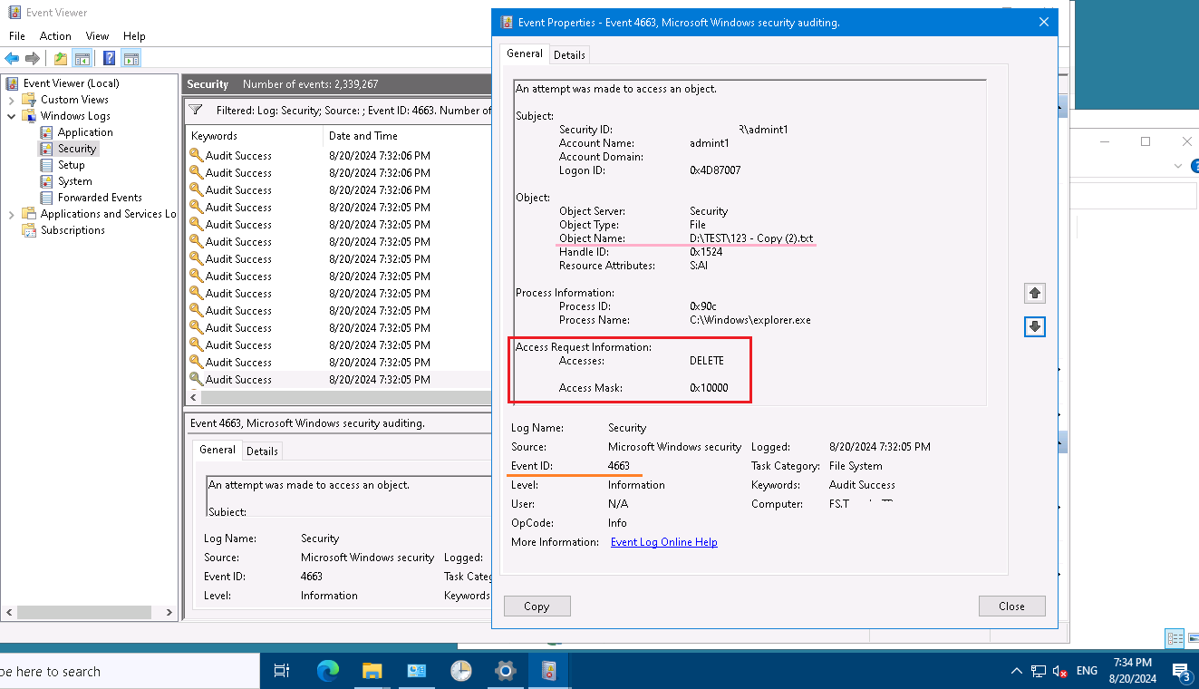
Task: Click the taskbar clock showing 7:34 PM
Action: coord(1132,671)
